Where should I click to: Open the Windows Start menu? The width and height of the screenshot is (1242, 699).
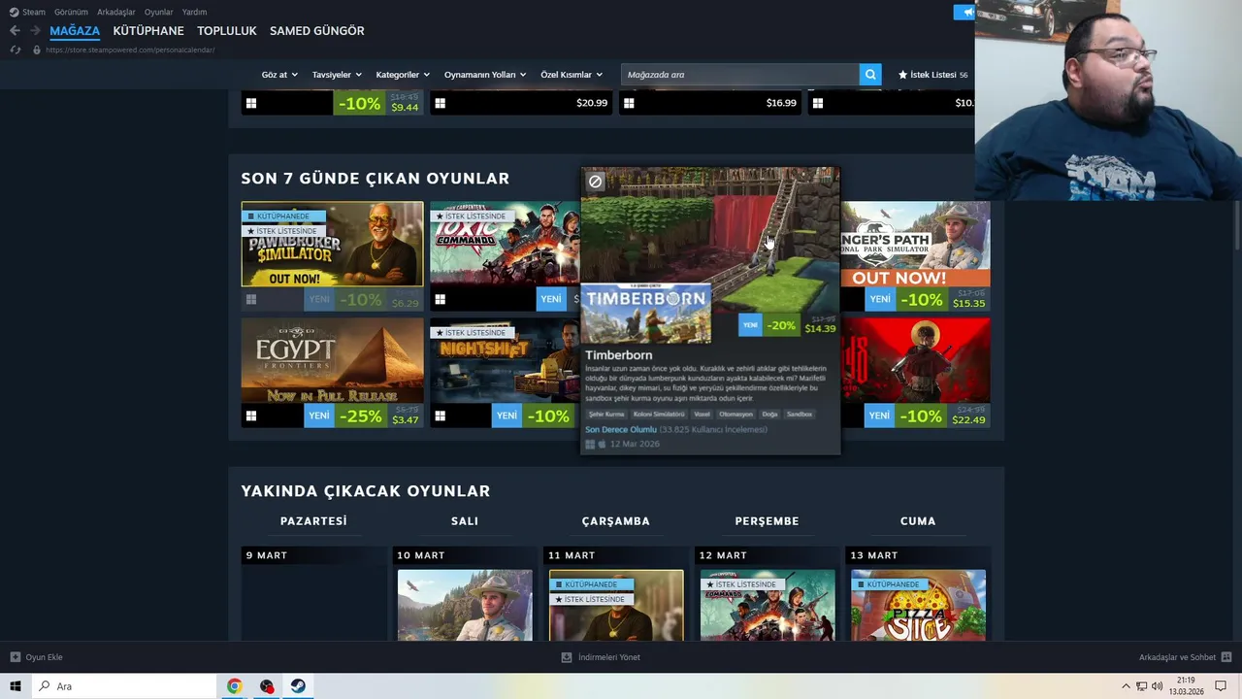16,686
